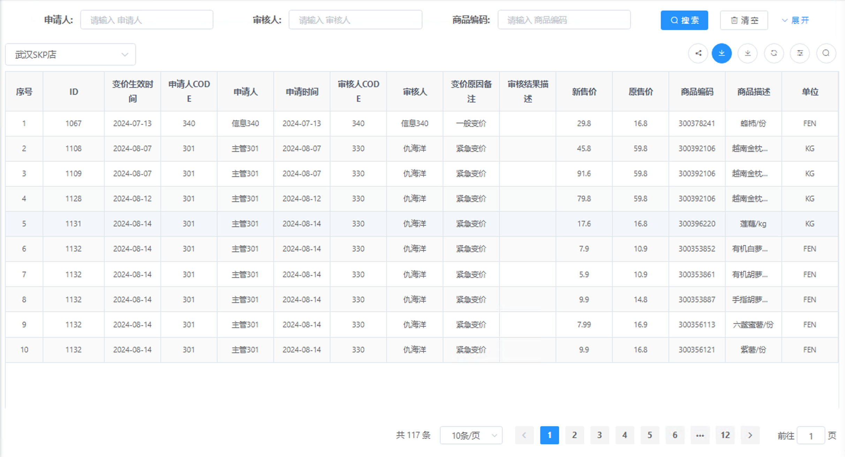Click the share icon button
The height and width of the screenshot is (457, 845).
(x=698, y=53)
